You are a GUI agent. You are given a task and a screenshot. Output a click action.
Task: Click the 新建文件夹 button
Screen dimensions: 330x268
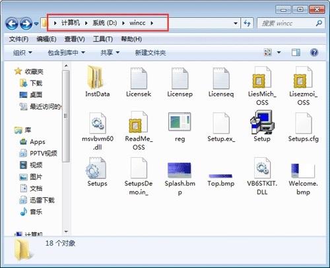pyautogui.click(x=150, y=53)
